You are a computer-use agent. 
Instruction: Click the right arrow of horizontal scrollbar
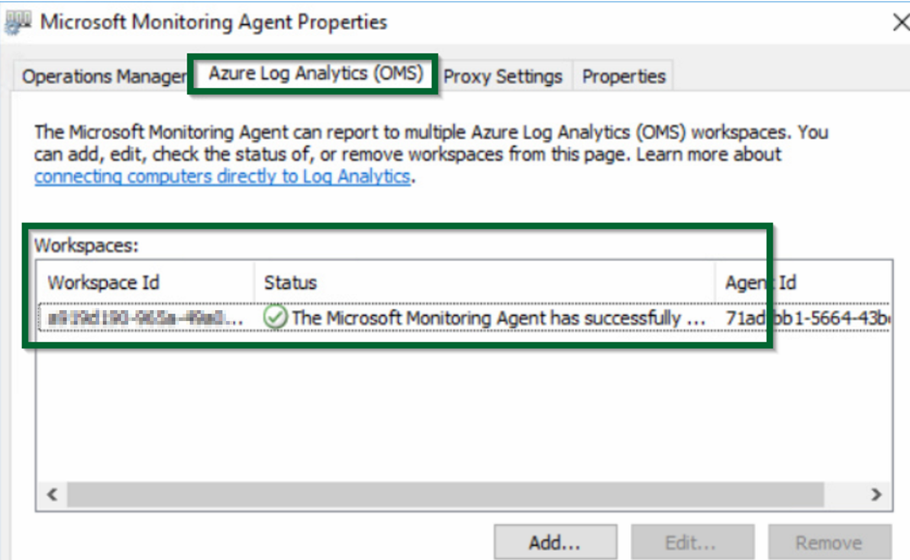[876, 494]
